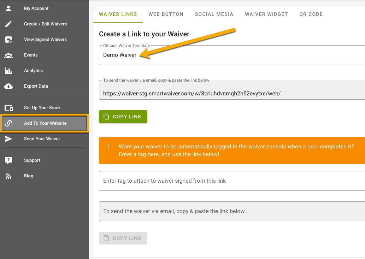This screenshot has width=365, height=259.
Task: Switch to the Web Button tab
Action: 166,14
